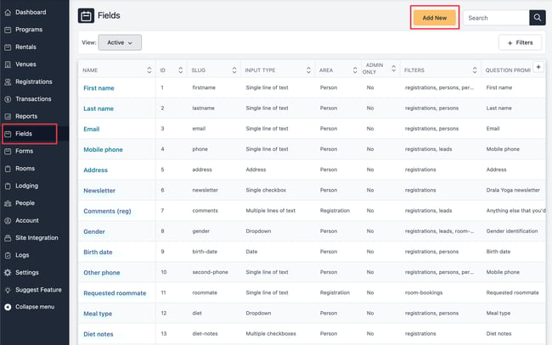Screen dimensions: 552x345
Task: Open the Comments (reg) field link
Action: tap(107, 211)
